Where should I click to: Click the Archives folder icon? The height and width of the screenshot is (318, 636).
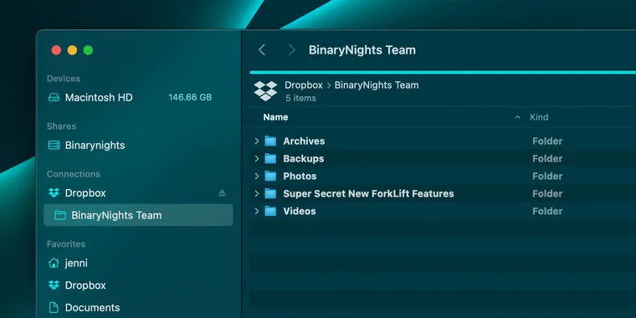270,141
